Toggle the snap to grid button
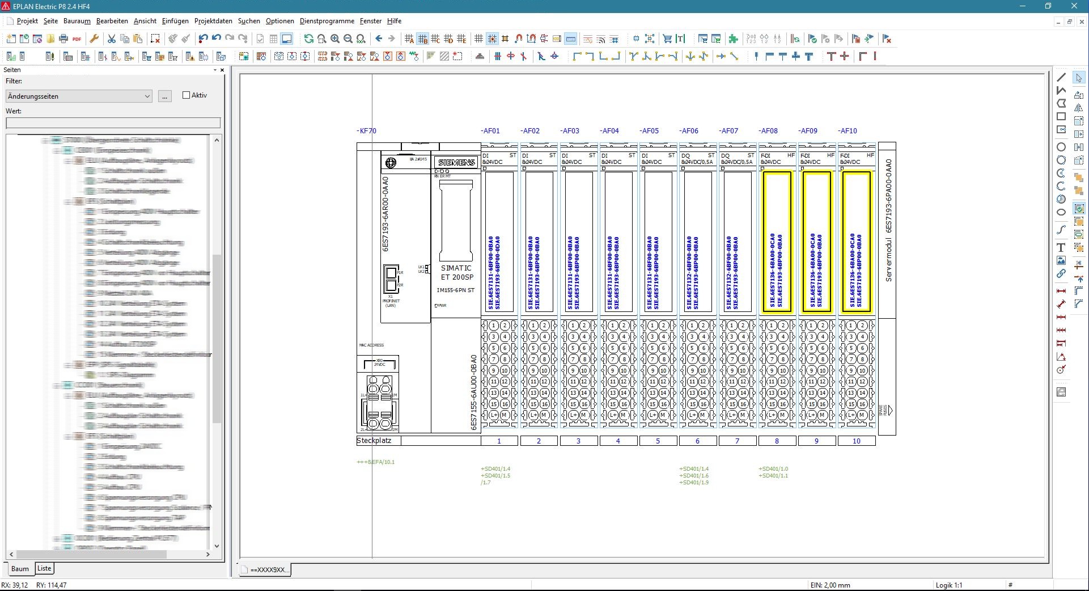1089x591 pixels. coord(492,39)
